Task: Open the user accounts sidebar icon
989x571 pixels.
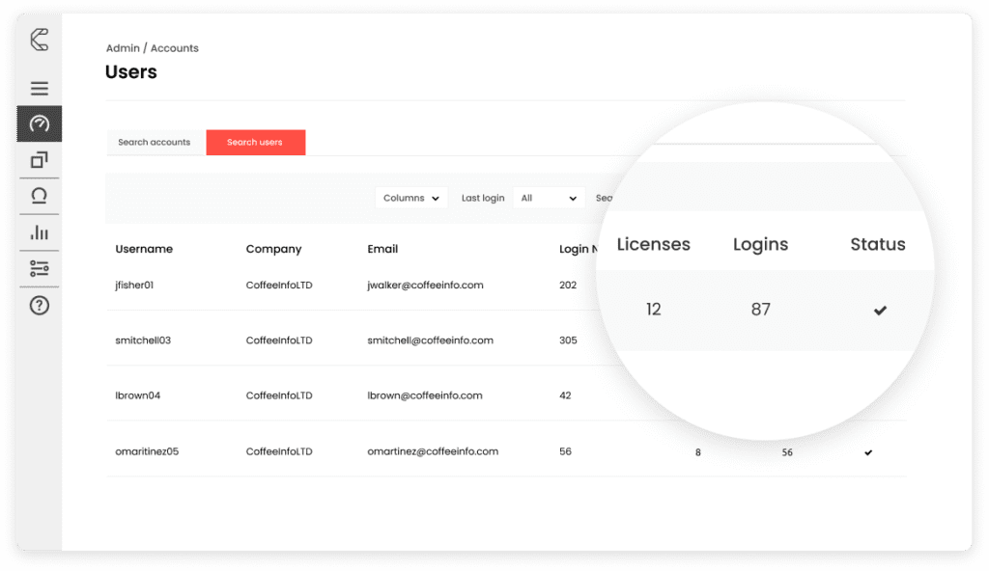Action: pos(40,196)
